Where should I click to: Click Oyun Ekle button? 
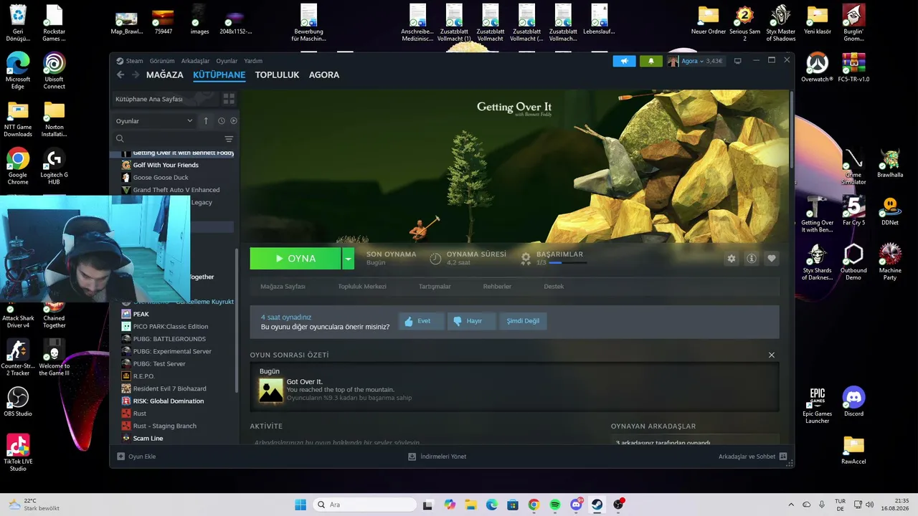tap(136, 457)
